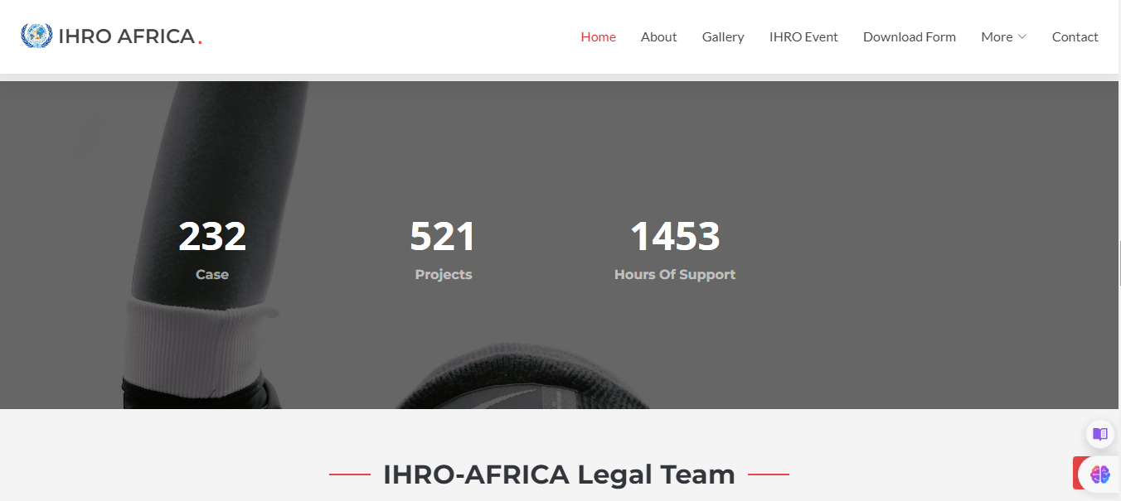Open the More menu to reveal hidden pages
This screenshot has width=1121, height=501.
[997, 36]
